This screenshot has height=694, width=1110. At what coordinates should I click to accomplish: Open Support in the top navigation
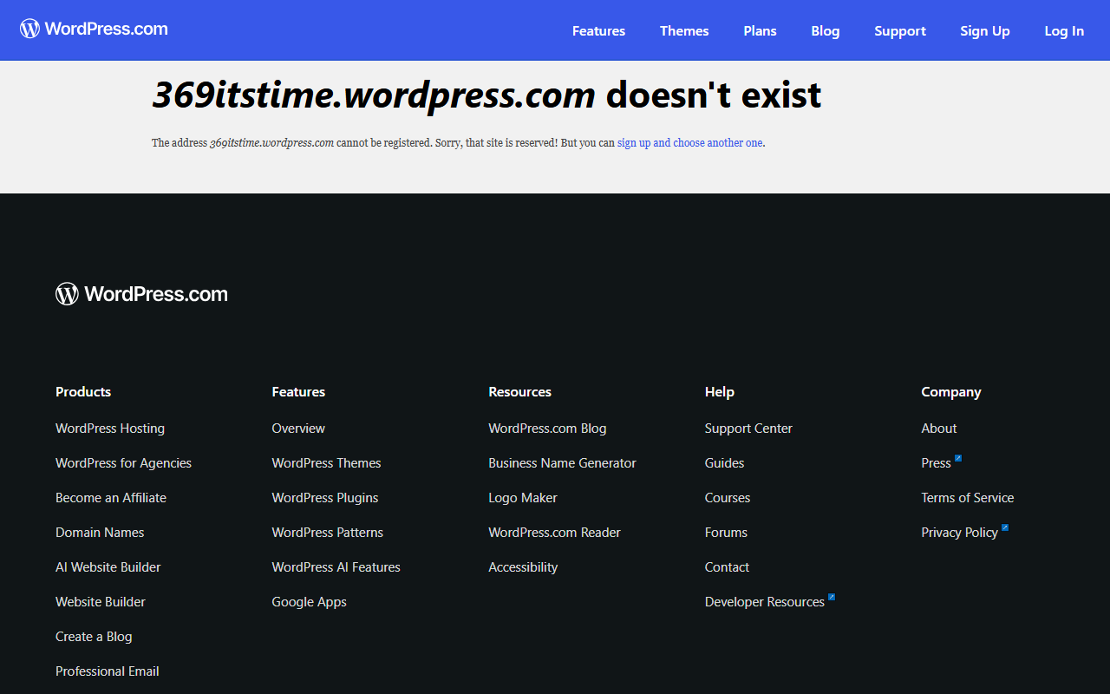coord(900,30)
